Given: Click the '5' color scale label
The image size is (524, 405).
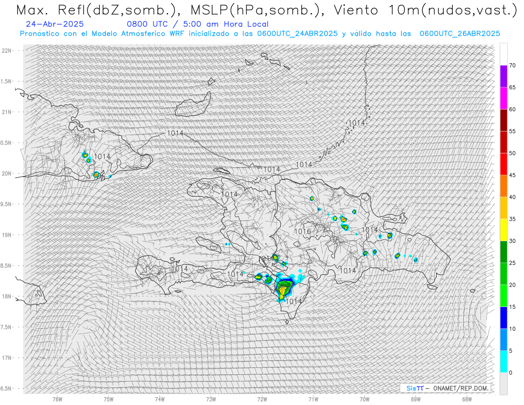Looking at the screenshot, I should (510, 351).
